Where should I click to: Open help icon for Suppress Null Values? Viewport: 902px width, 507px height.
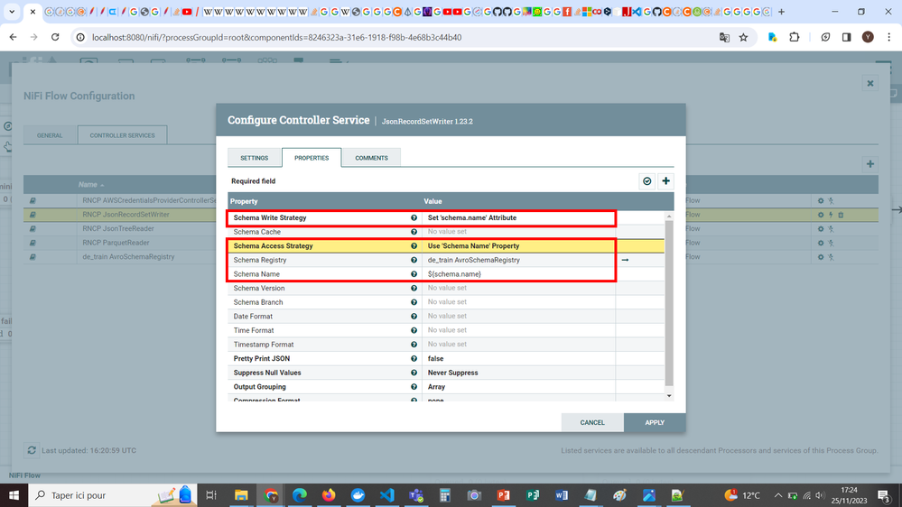414,373
